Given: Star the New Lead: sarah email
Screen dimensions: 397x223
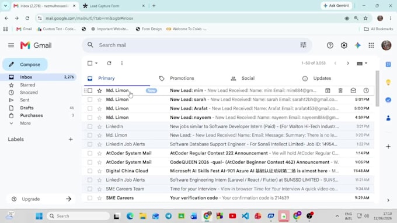Looking at the screenshot, I should [x=99, y=100].
